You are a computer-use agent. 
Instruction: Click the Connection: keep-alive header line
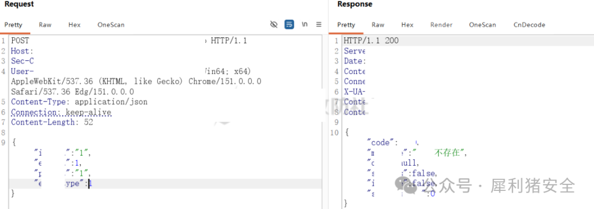click(x=61, y=112)
